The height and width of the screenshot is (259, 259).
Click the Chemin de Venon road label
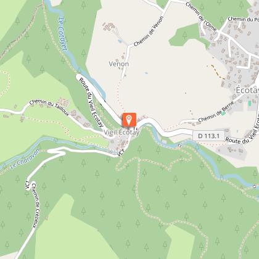coord(149,31)
